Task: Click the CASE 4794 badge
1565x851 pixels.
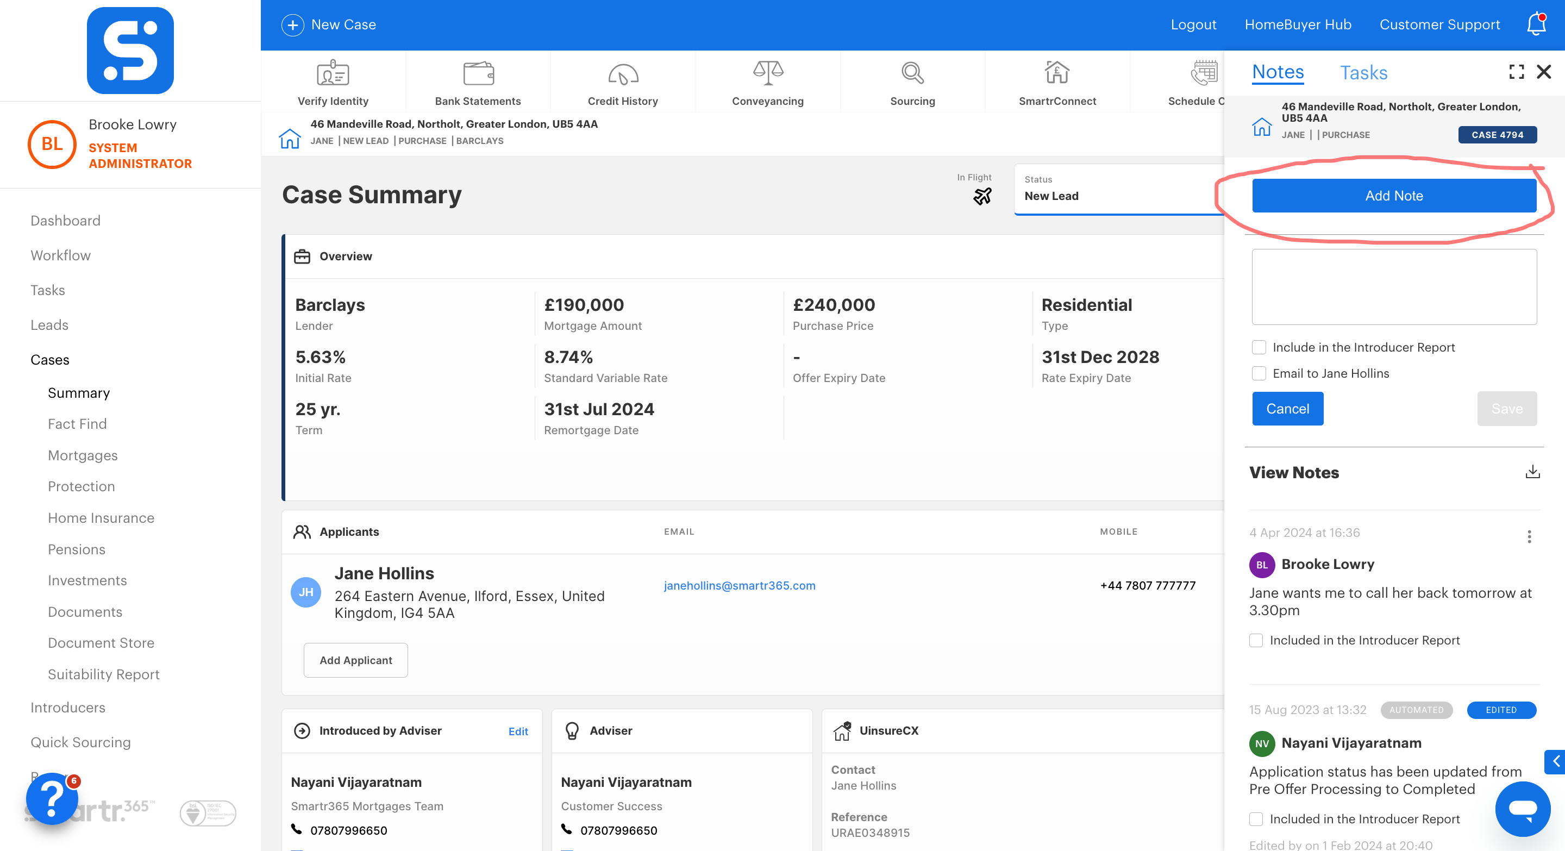Action: (1498, 135)
